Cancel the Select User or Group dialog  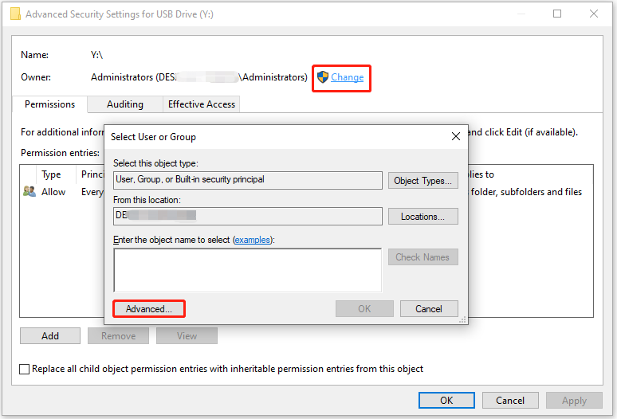429,309
